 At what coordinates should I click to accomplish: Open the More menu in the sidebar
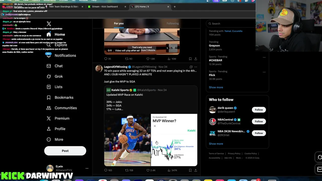point(55,140)
